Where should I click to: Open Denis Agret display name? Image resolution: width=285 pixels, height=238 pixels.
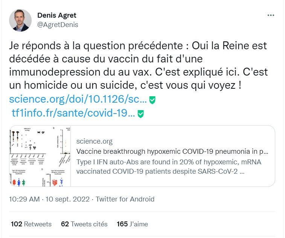point(57,15)
